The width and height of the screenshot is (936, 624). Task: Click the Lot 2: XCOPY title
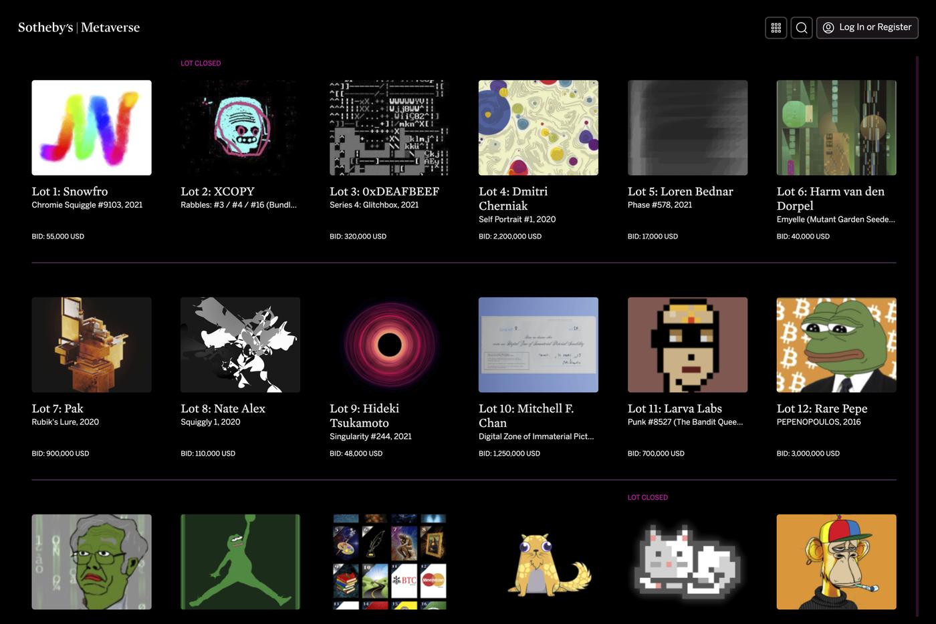click(x=217, y=191)
